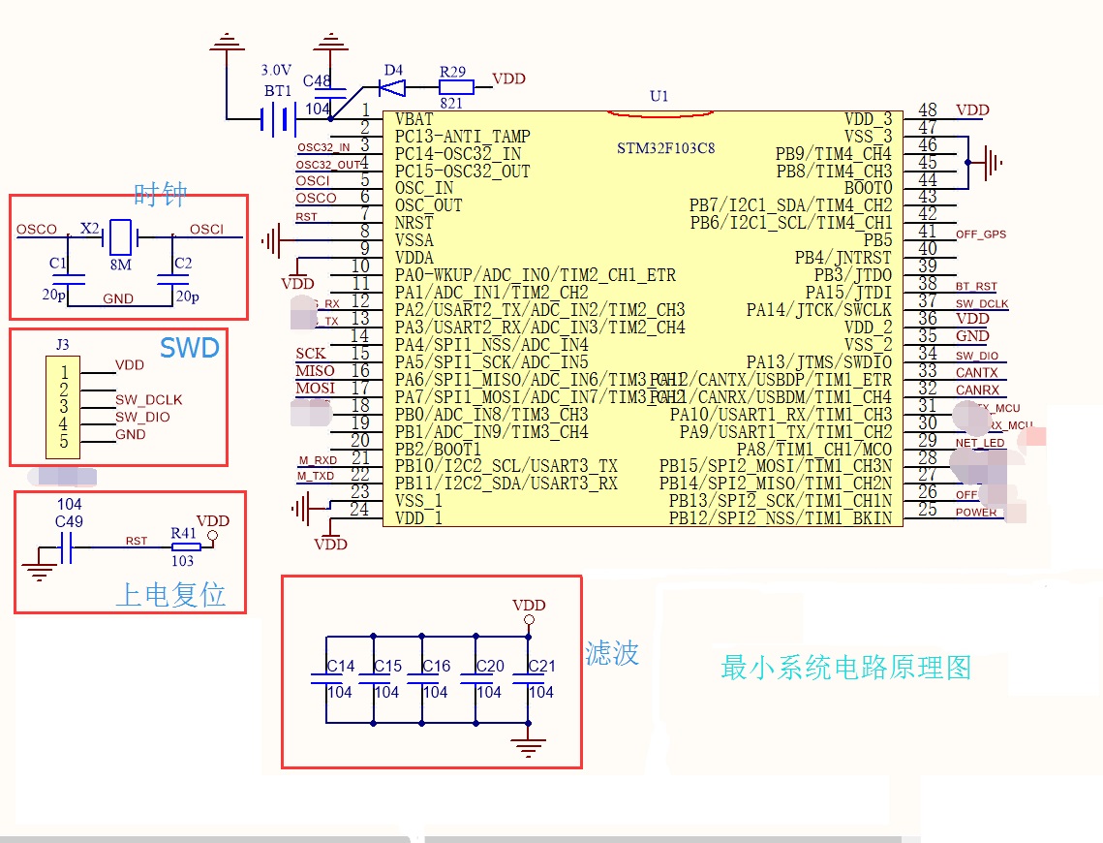Viewport: 1103px width, 843px height.
Task: Click capacitor C49 in reset circuit
Action: coord(66,548)
